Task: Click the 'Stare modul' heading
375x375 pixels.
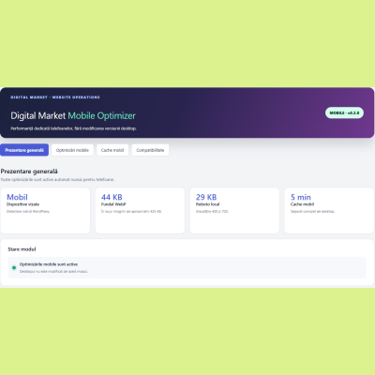Action: click(22, 249)
